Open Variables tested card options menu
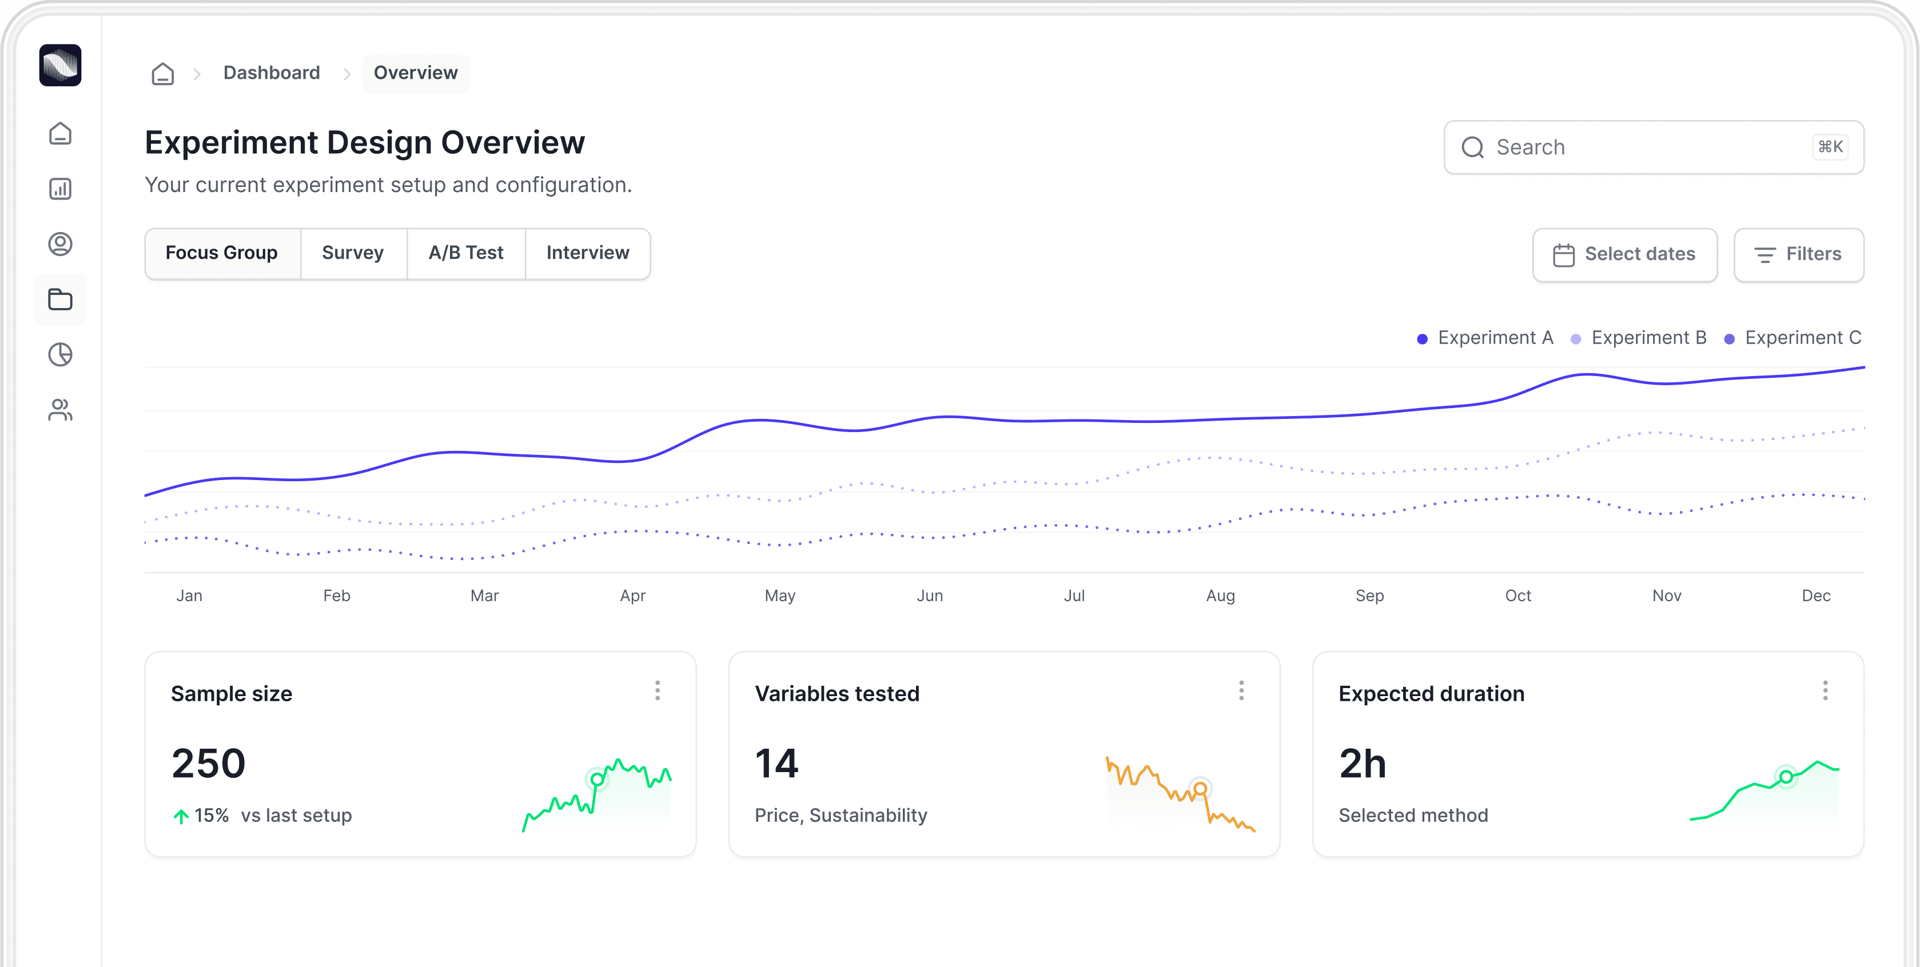 [1241, 690]
